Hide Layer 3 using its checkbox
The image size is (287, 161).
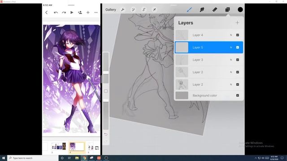click(x=238, y=60)
